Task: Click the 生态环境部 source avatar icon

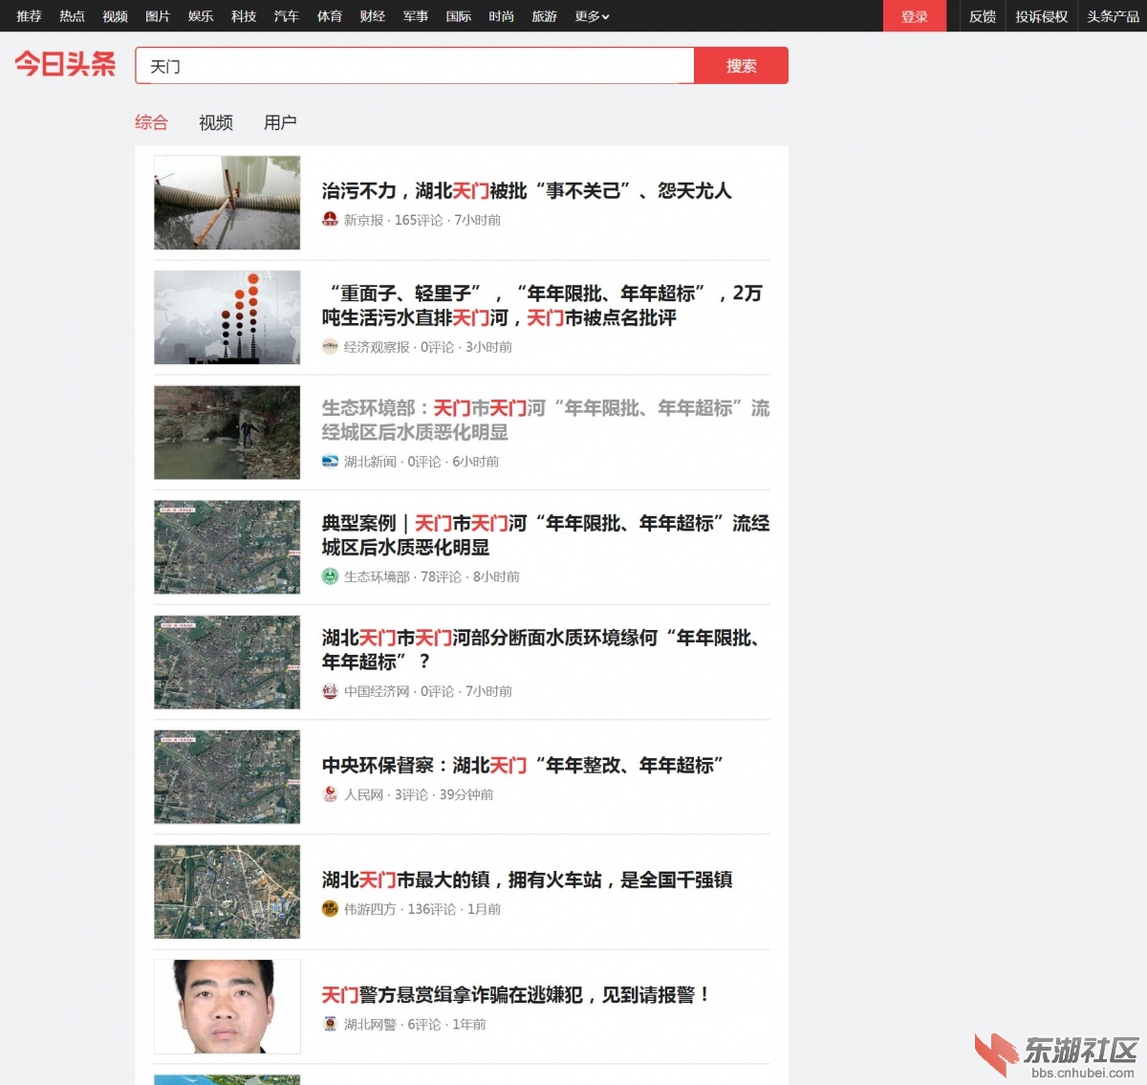Action: (x=330, y=576)
